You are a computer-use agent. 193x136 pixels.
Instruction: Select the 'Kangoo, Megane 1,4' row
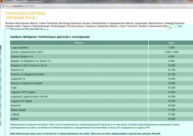[102, 56]
